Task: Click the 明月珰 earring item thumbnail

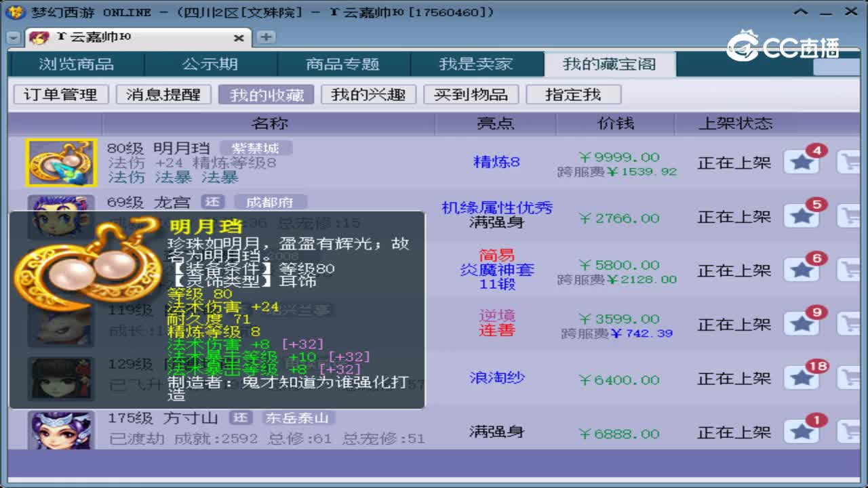Action: (x=61, y=163)
